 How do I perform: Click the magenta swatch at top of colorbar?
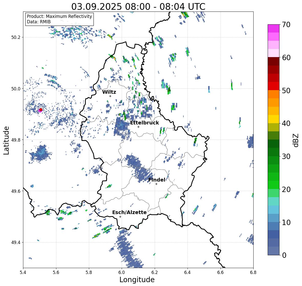pos(274,28)
